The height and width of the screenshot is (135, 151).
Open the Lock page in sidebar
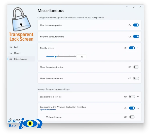(x=21, y=47)
